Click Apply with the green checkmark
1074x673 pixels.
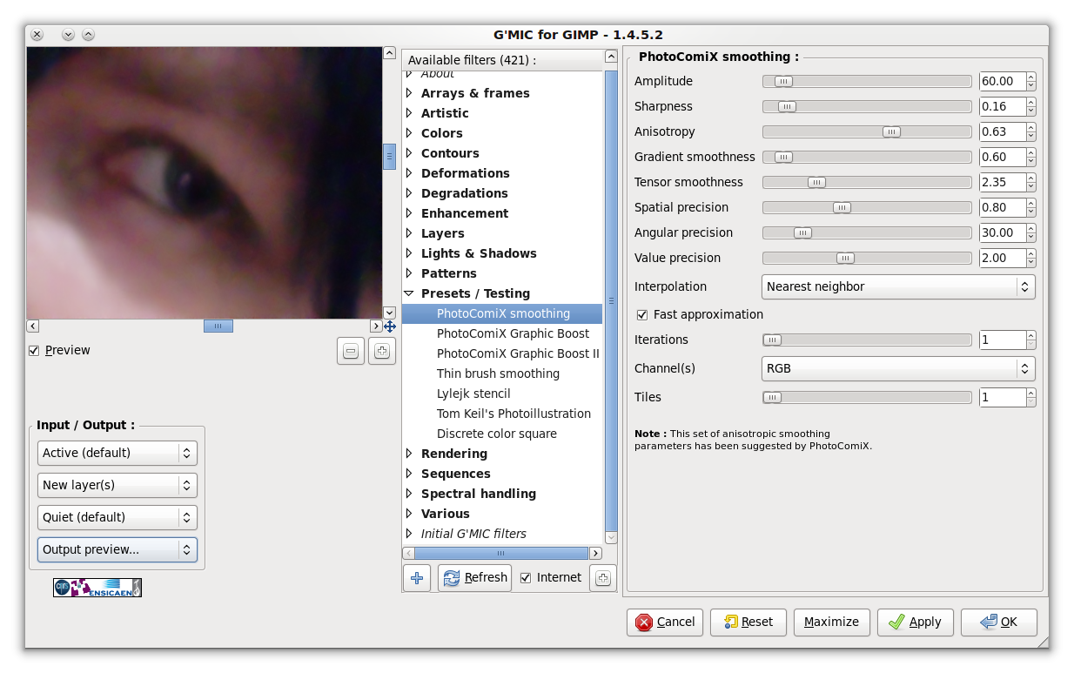point(915,622)
